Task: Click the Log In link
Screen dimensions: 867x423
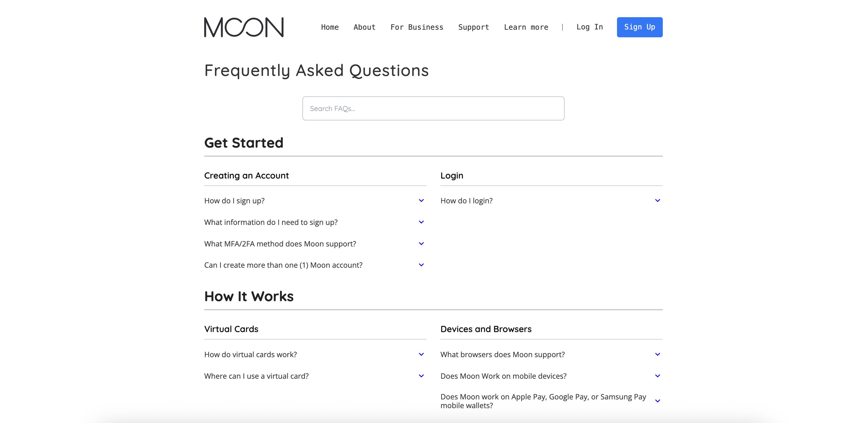Action: click(x=590, y=27)
